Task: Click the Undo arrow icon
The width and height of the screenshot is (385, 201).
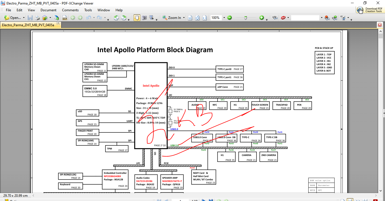Action: pyautogui.click(x=88, y=17)
